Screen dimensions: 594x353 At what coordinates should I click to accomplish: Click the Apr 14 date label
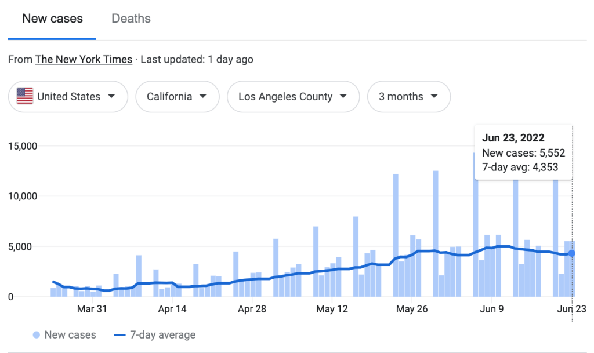pos(172,309)
